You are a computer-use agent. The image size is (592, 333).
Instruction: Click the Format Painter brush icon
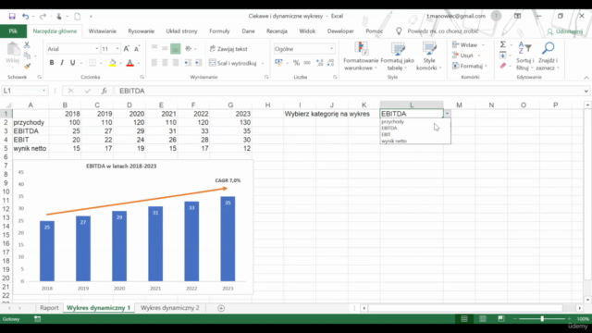[27, 67]
